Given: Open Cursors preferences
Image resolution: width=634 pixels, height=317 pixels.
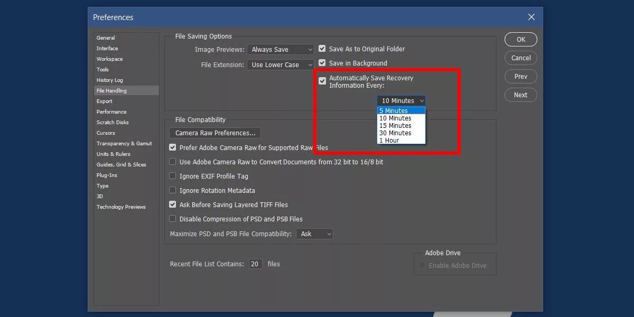Looking at the screenshot, I should tap(126, 133).
